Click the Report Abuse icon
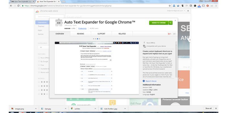The image size is (227, 113). [x=144, y=81]
